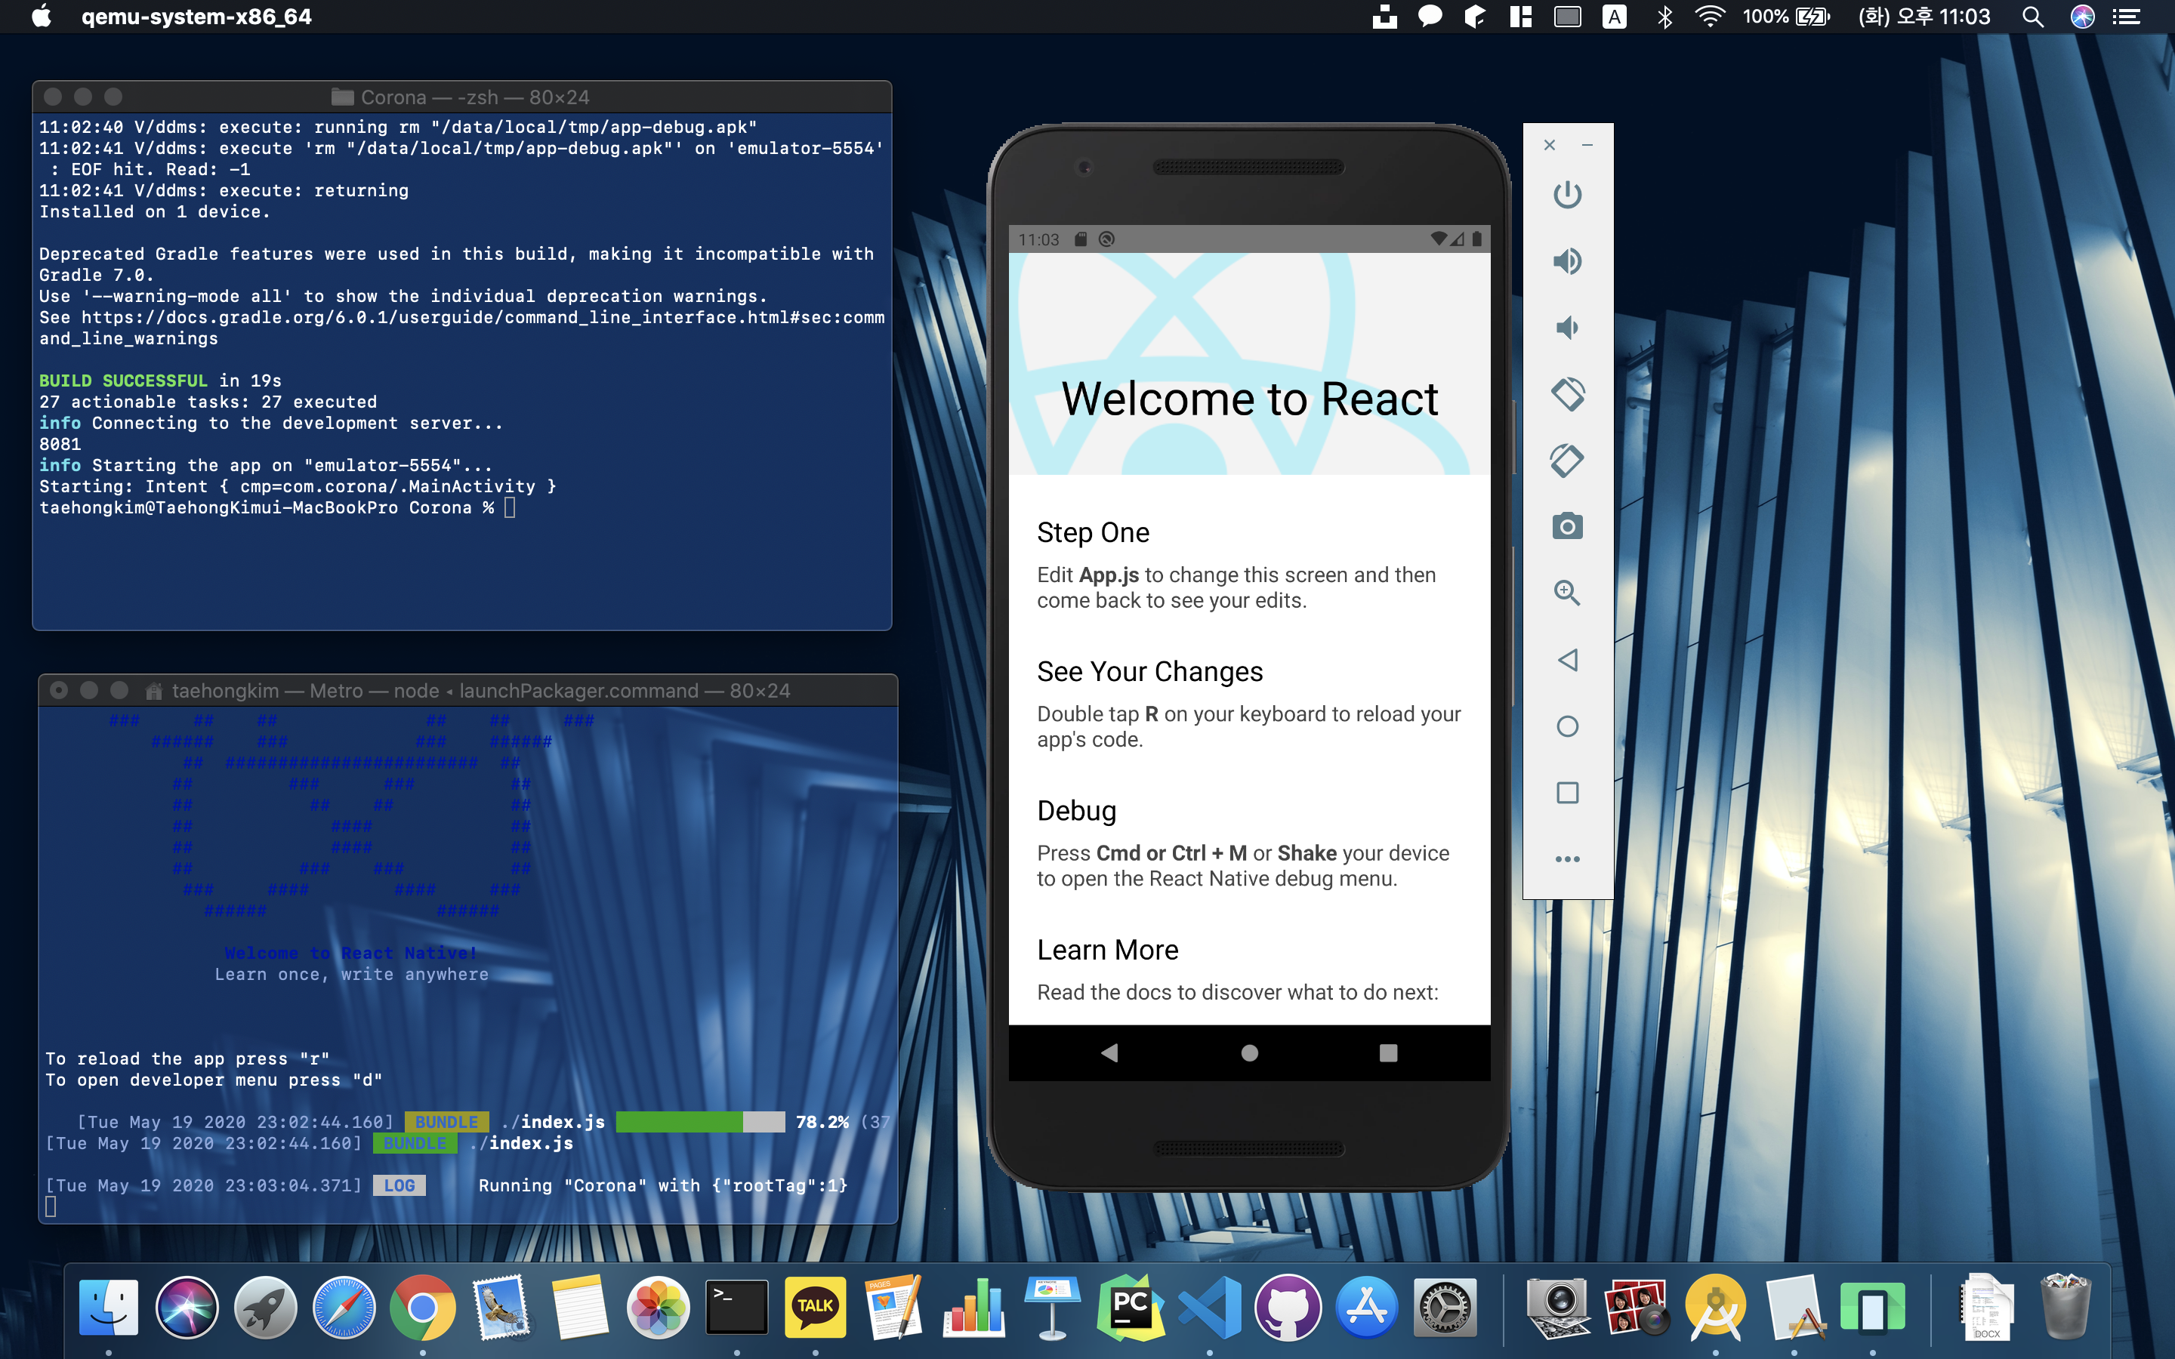Click the emulator power button
Viewport: 2175px width, 1359px height.
pyautogui.click(x=1566, y=194)
